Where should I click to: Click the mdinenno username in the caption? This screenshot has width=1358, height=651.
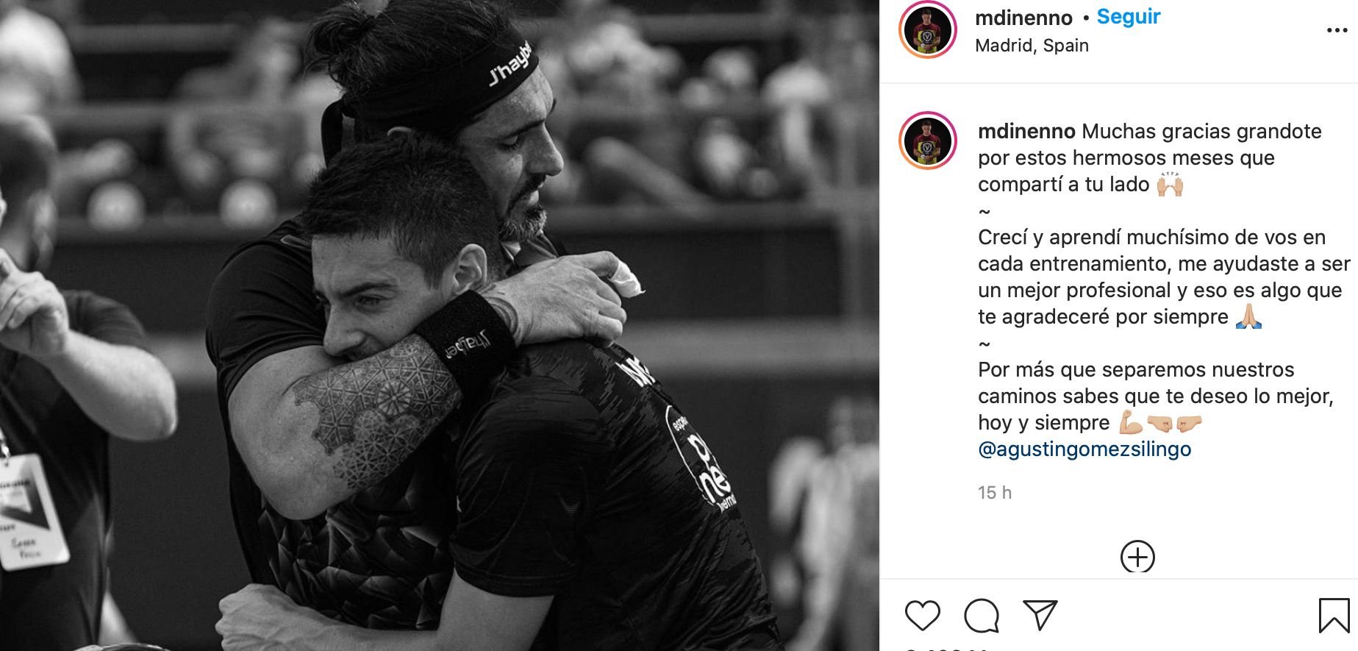[1026, 131]
